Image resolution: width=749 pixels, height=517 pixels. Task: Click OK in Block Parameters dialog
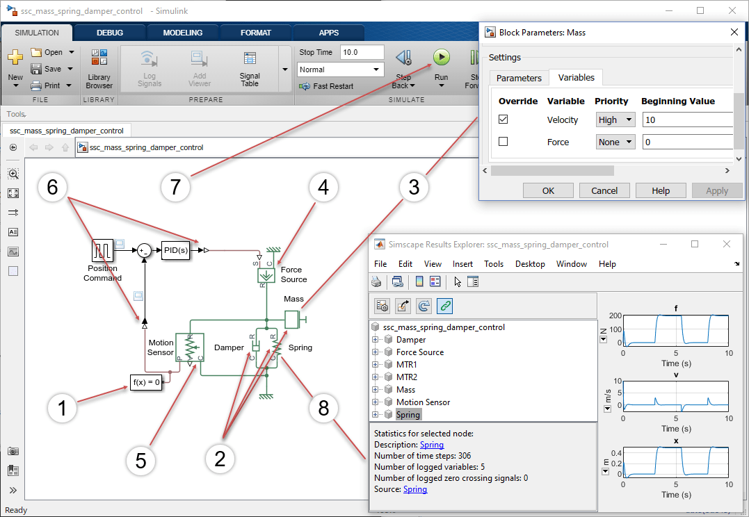pyautogui.click(x=549, y=190)
